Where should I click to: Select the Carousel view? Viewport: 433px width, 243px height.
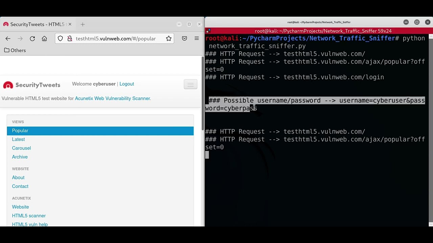21,148
